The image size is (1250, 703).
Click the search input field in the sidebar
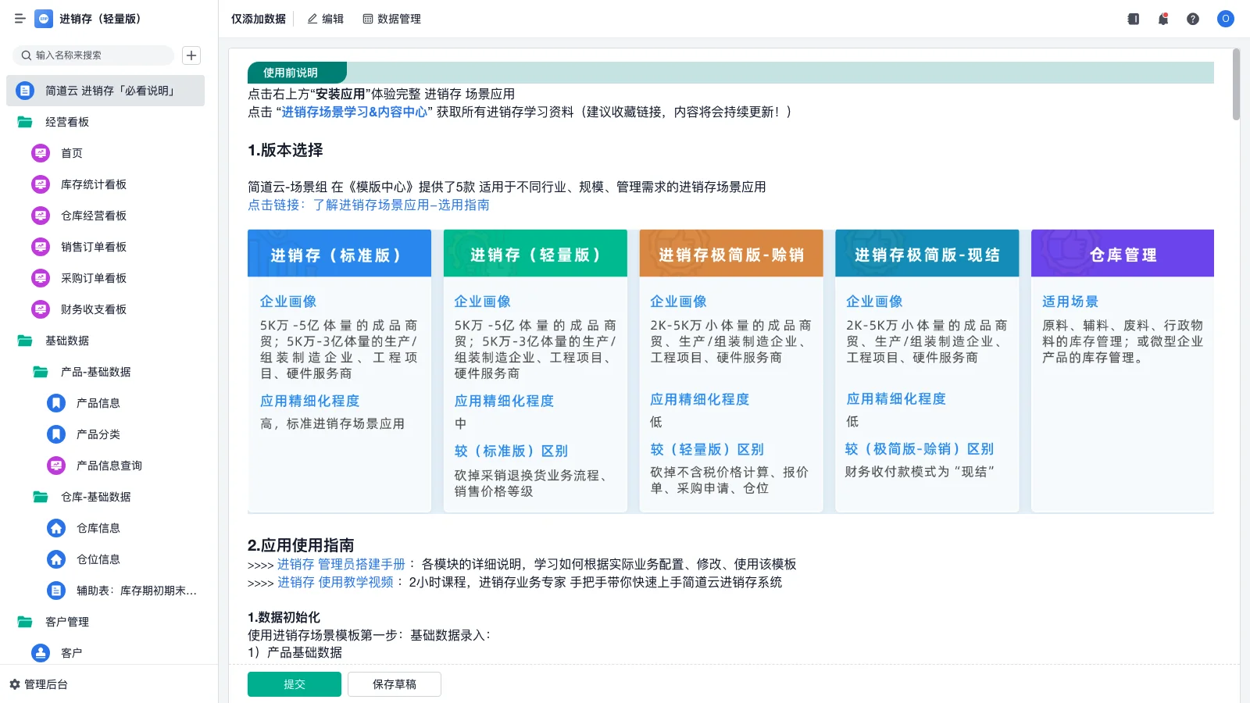coord(94,55)
